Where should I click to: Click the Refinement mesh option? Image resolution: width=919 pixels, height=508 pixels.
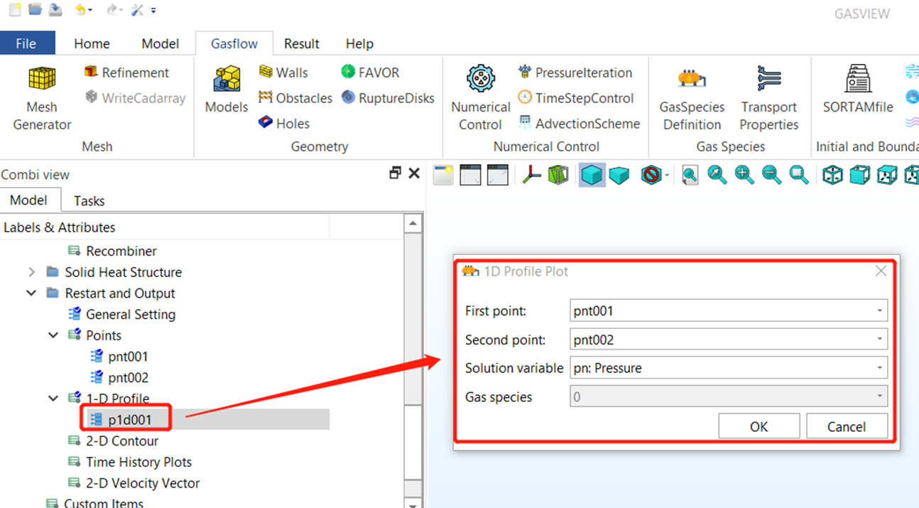click(126, 72)
